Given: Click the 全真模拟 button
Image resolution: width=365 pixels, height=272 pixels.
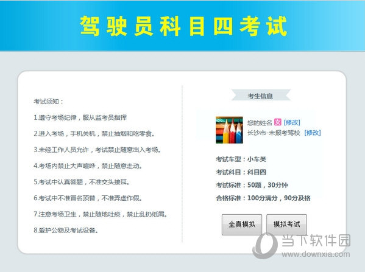Looking at the screenshot, I should pyautogui.click(x=242, y=225).
